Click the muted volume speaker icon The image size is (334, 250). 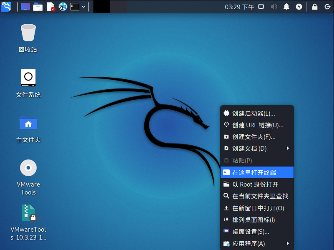coord(274,7)
